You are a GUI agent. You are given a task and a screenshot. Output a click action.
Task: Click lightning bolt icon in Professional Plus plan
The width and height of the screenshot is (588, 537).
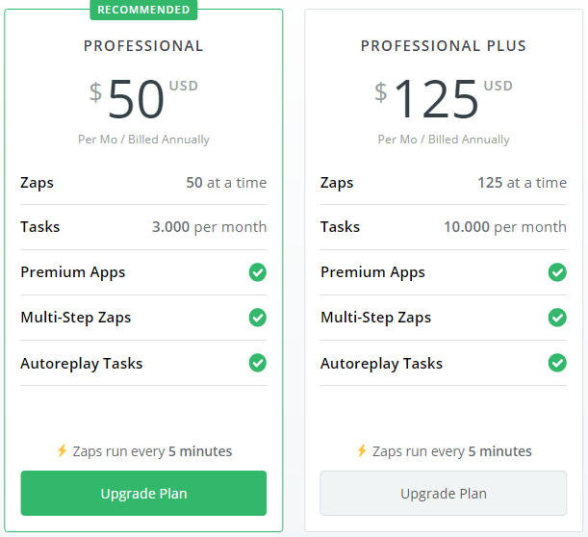[x=362, y=450]
